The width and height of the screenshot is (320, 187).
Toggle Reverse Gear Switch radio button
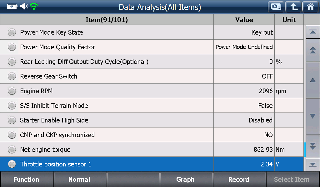click(x=12, y=76)
